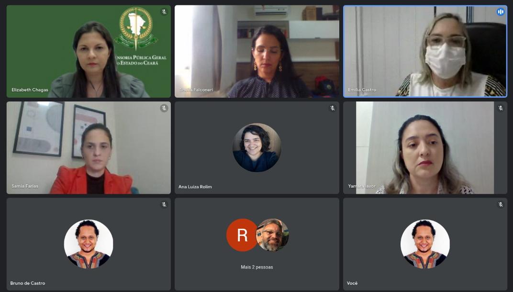Click muted mic icon on Elizabeth Chagas tile
513x292 pixels.
tap(164, 12)
